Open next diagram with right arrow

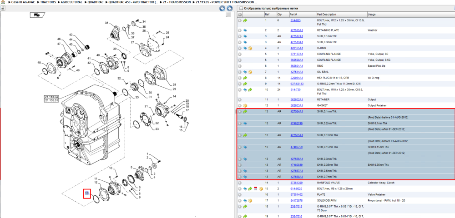pyautogui.click(x=229, y=8)
